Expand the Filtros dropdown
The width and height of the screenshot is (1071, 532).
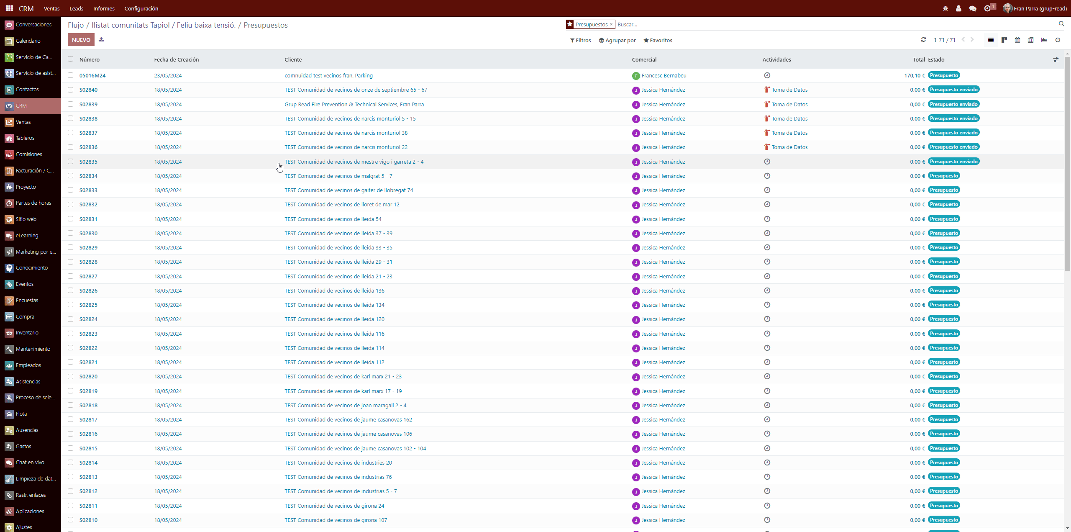580,41
